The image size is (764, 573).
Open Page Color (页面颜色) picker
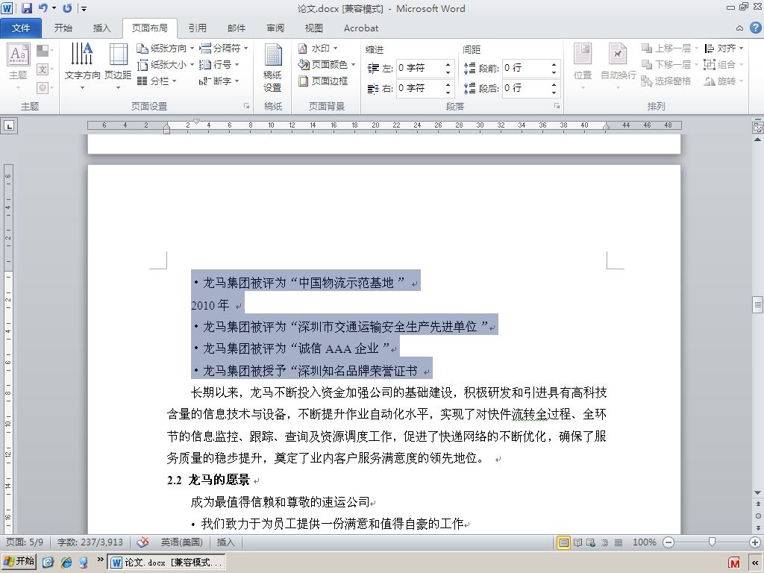point(327,64)
